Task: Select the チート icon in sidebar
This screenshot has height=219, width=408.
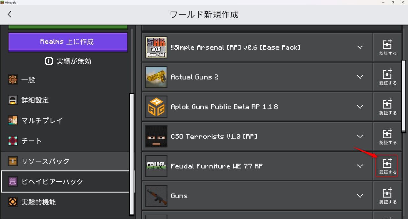Action: pos(12,141)
